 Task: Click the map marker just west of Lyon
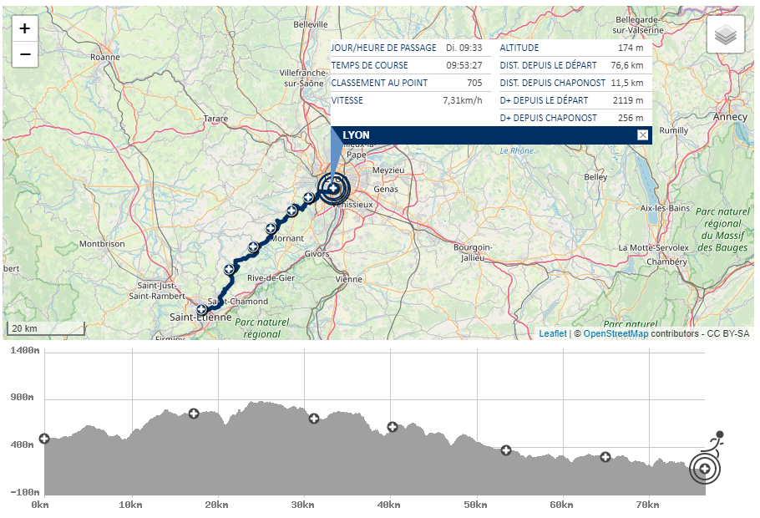(x=309, y=198)
